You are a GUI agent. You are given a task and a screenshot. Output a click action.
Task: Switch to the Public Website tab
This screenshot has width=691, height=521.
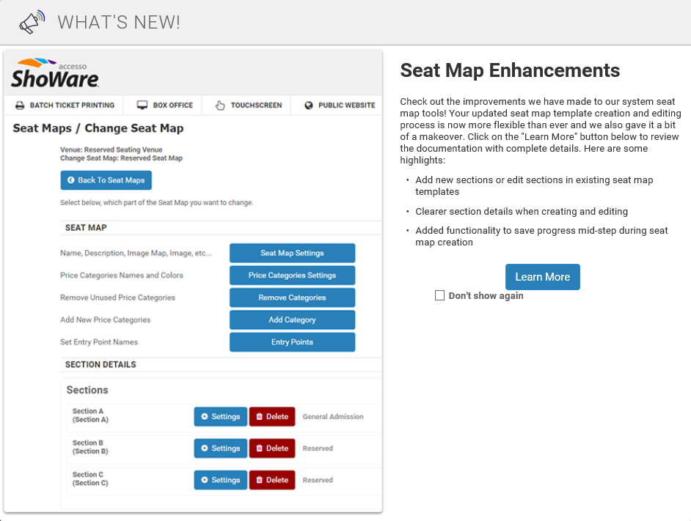[x=346, y=106]
